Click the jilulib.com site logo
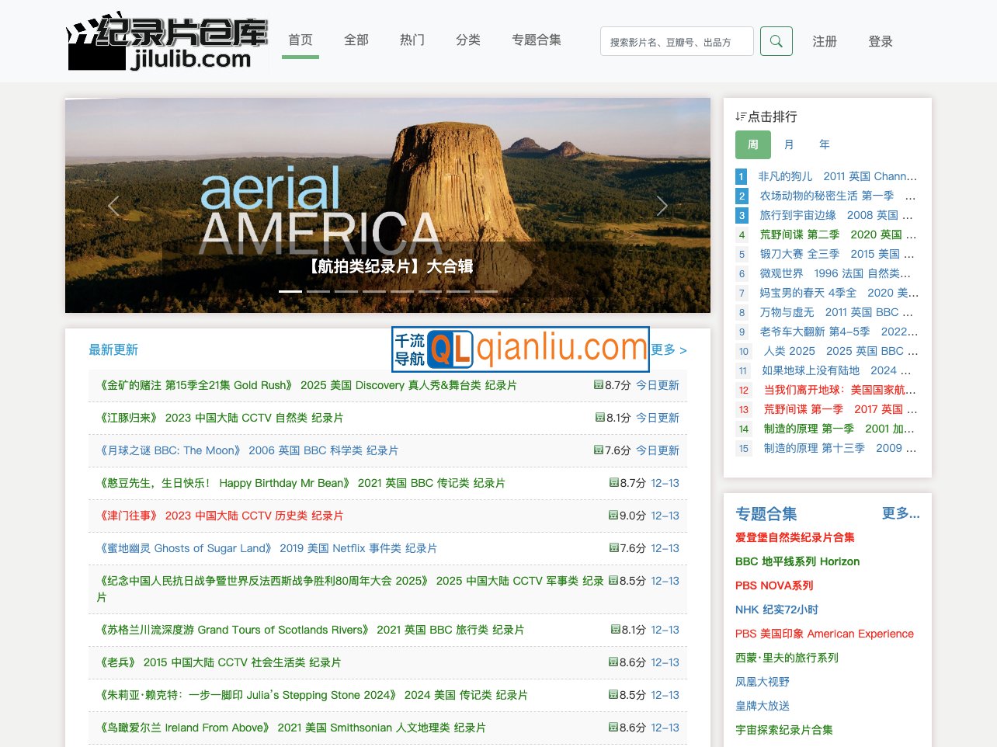The image size is (997, 747). click(167, 42)
